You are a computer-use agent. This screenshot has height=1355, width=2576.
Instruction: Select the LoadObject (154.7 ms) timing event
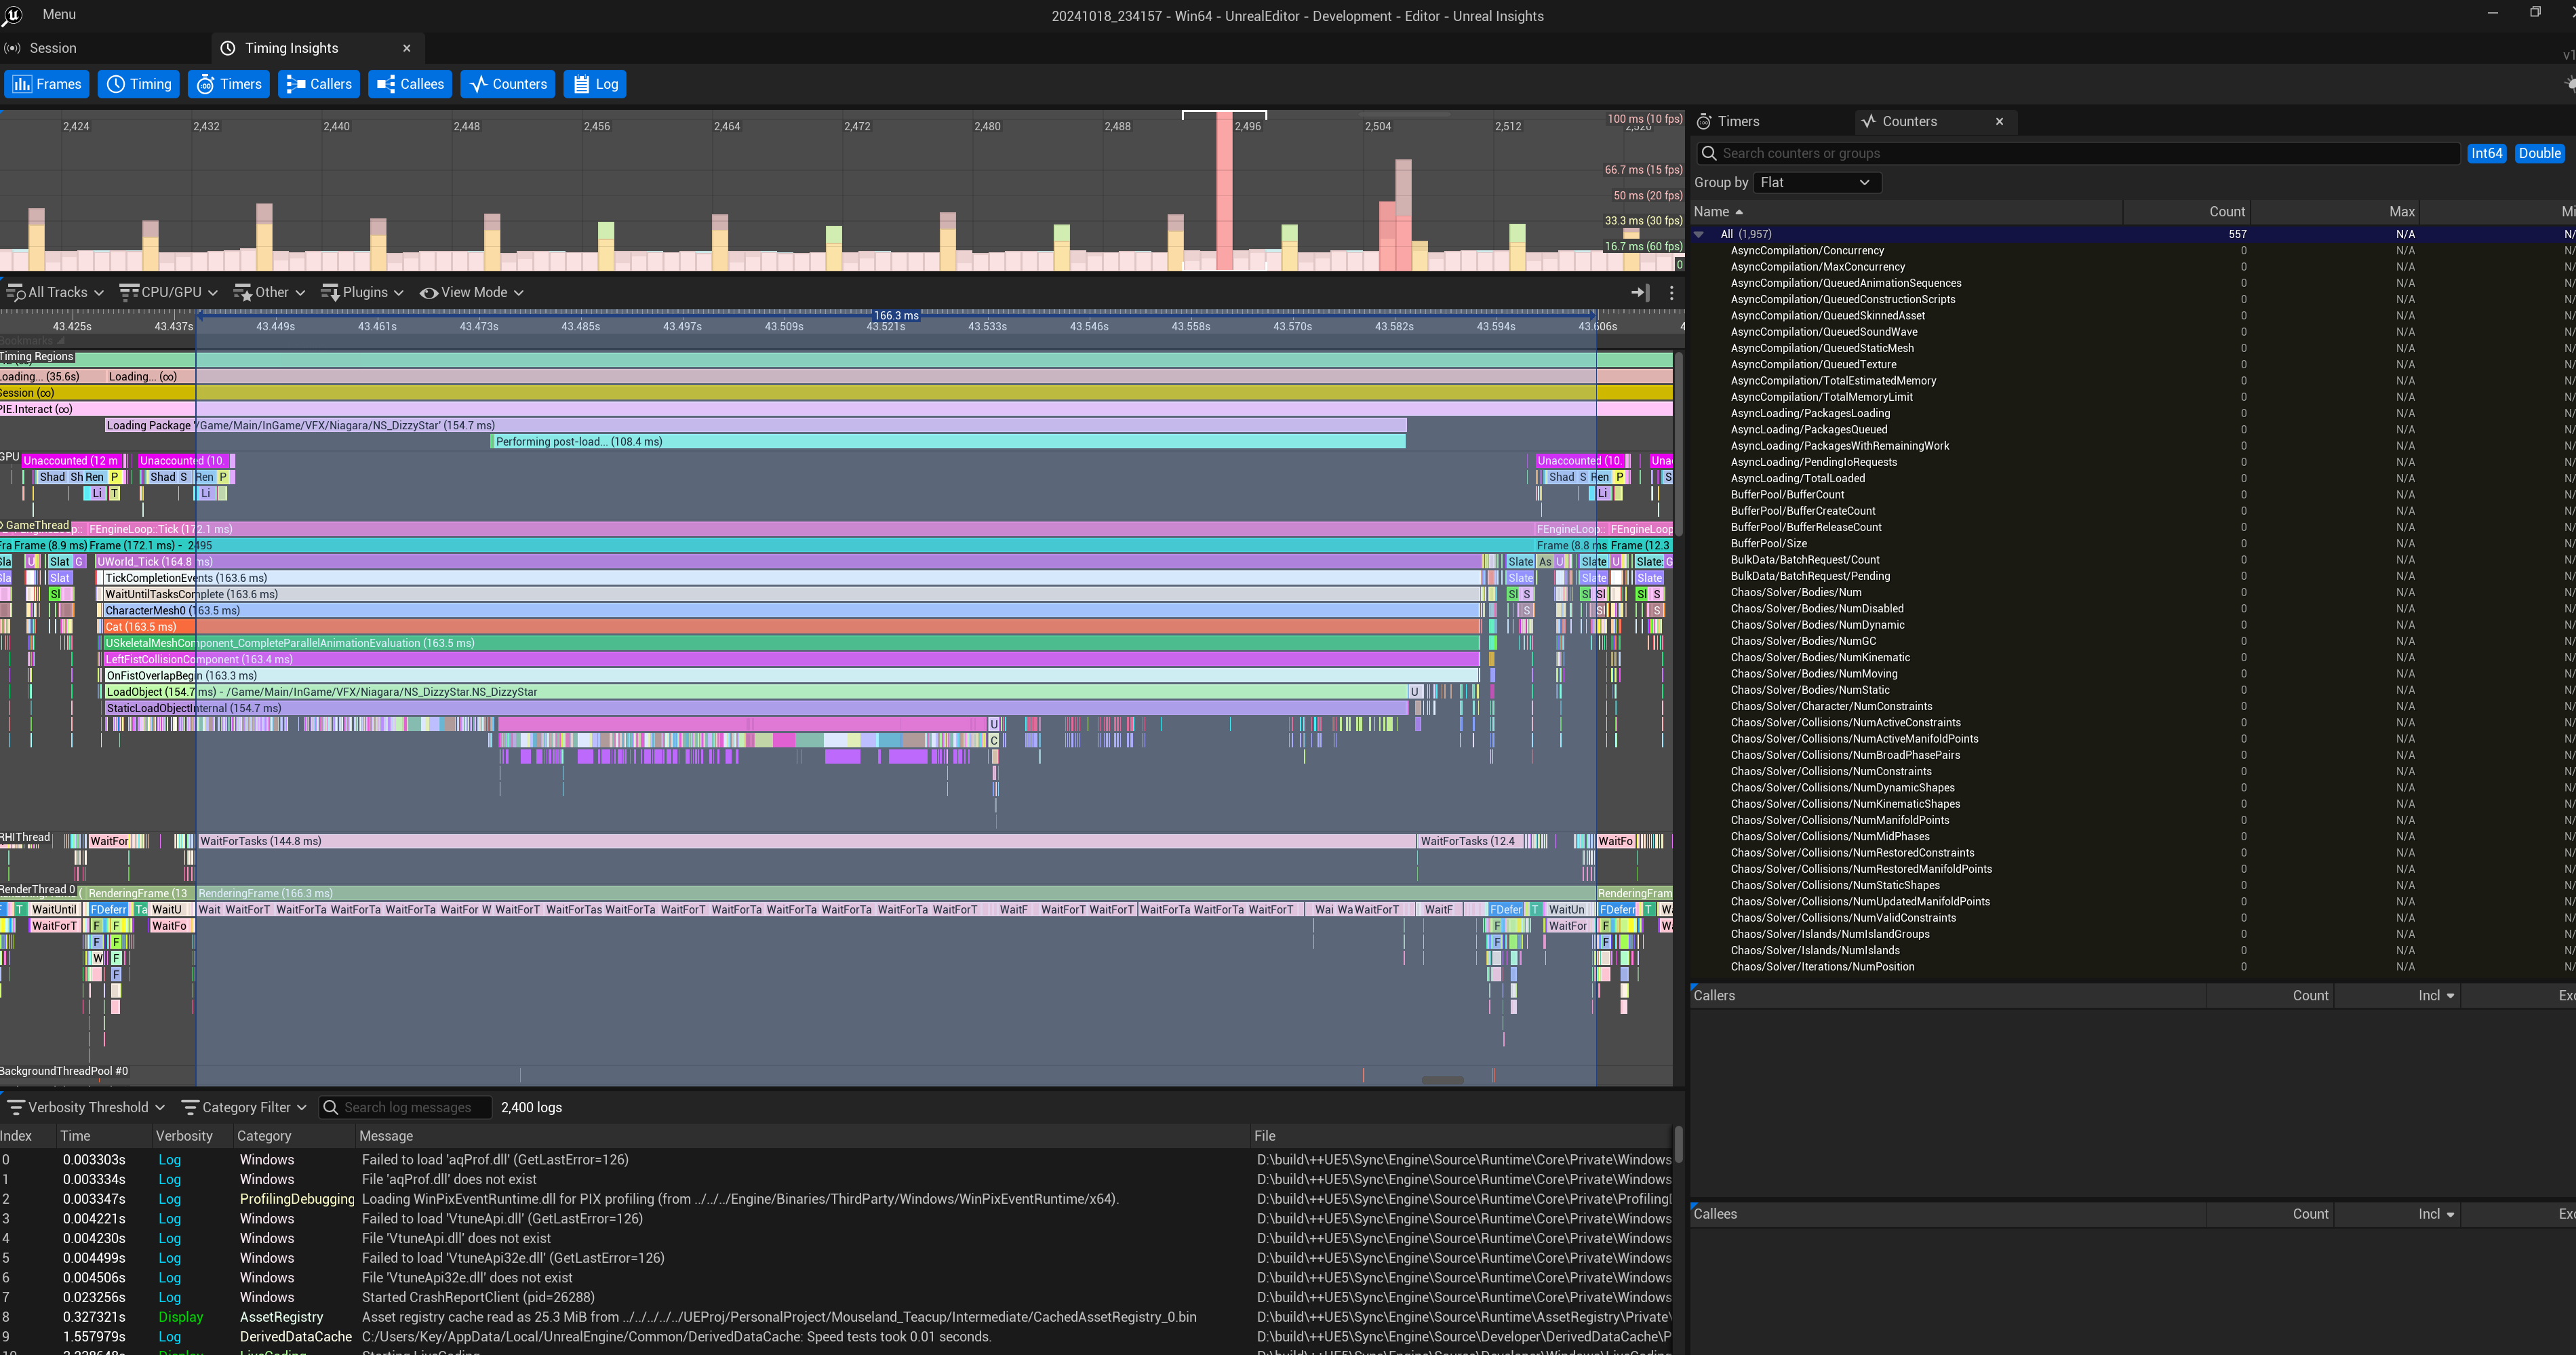click(755, 692)
